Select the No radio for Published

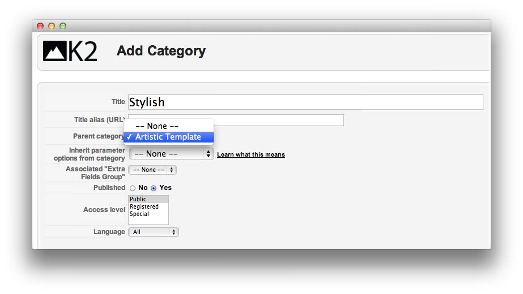coord(133,188)
